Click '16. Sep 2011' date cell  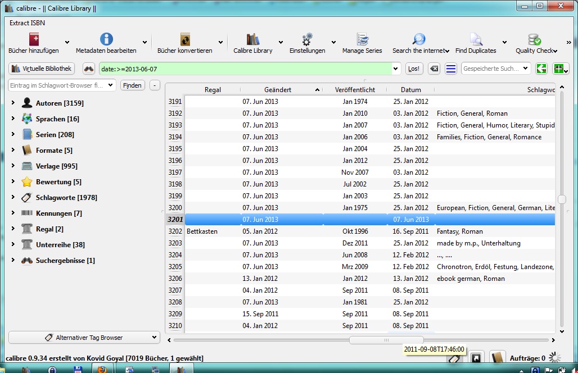[x=410, y=231]
